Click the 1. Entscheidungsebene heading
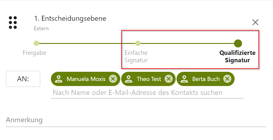273x140 pixels. [x=70, y=18]
